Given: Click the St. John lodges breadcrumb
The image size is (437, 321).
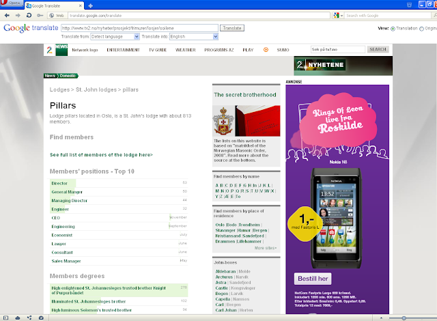Looking at the screenshot, I should click(96, 89).
